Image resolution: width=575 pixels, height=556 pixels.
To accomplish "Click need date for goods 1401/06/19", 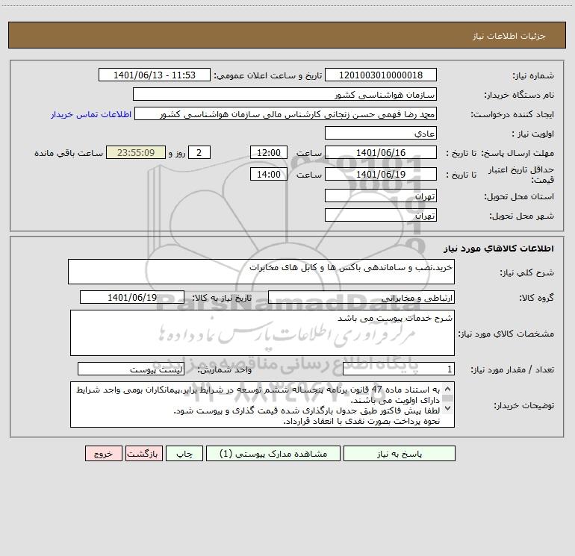I will [x=132, y=297].
